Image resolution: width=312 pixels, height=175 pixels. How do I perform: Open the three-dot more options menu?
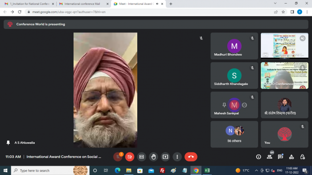[177, 157]
